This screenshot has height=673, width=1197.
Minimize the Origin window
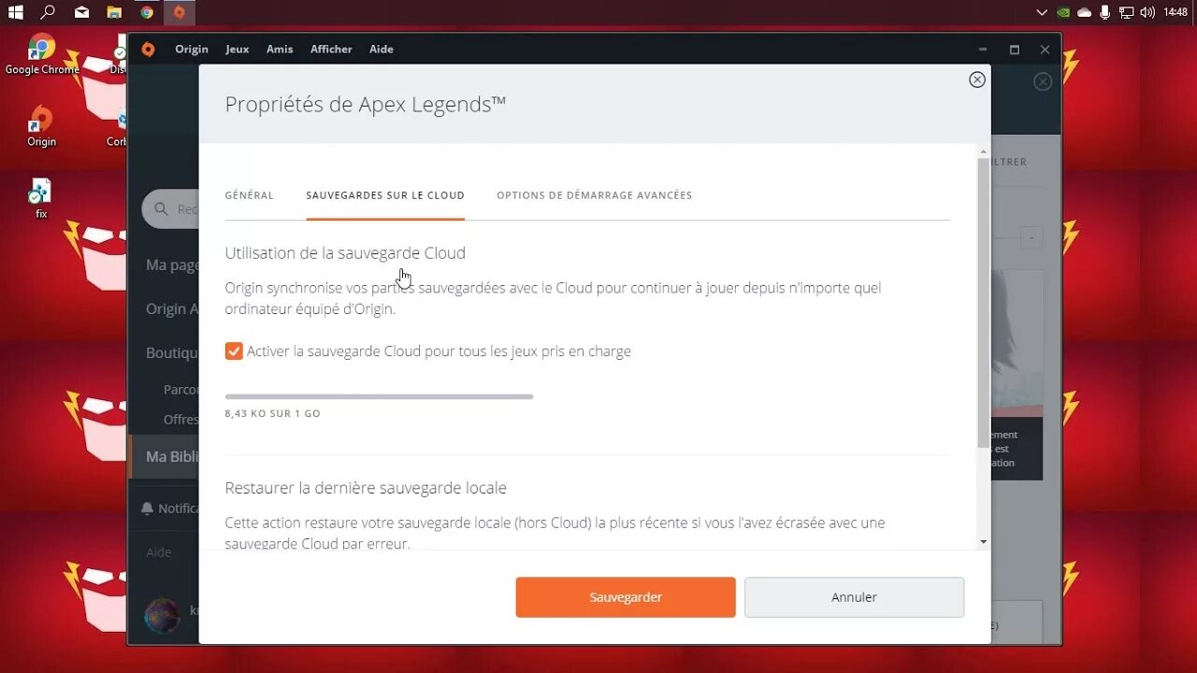point(983,50)
